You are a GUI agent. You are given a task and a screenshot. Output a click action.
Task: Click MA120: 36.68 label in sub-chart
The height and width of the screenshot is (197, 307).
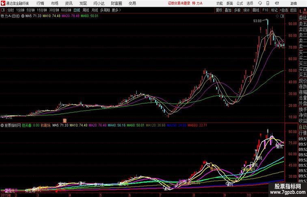(156, 125)
